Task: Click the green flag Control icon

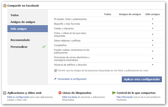Action: tap(114, 93)
